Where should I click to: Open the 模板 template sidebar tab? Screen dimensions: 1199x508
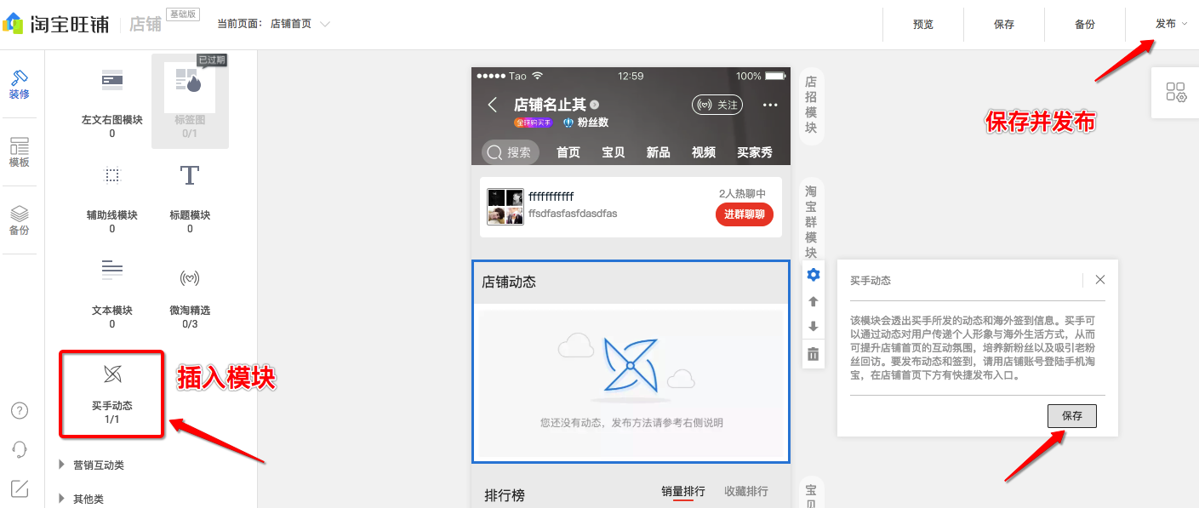(x=20, y=152)
